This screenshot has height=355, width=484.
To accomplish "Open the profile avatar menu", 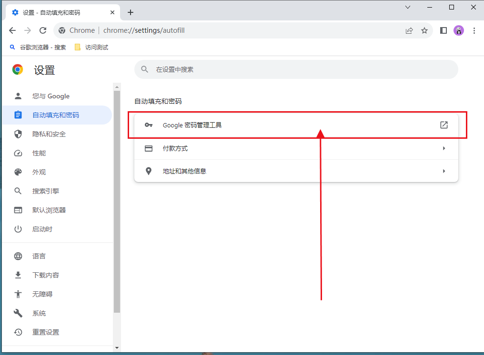I will 459,30.
